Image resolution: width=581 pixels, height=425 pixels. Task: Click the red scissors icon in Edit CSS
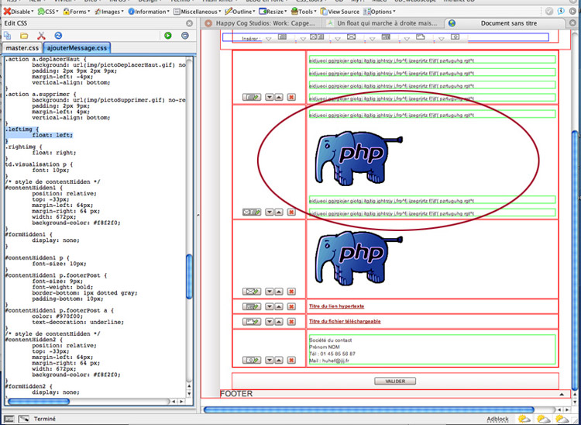(x=41, y=36)
